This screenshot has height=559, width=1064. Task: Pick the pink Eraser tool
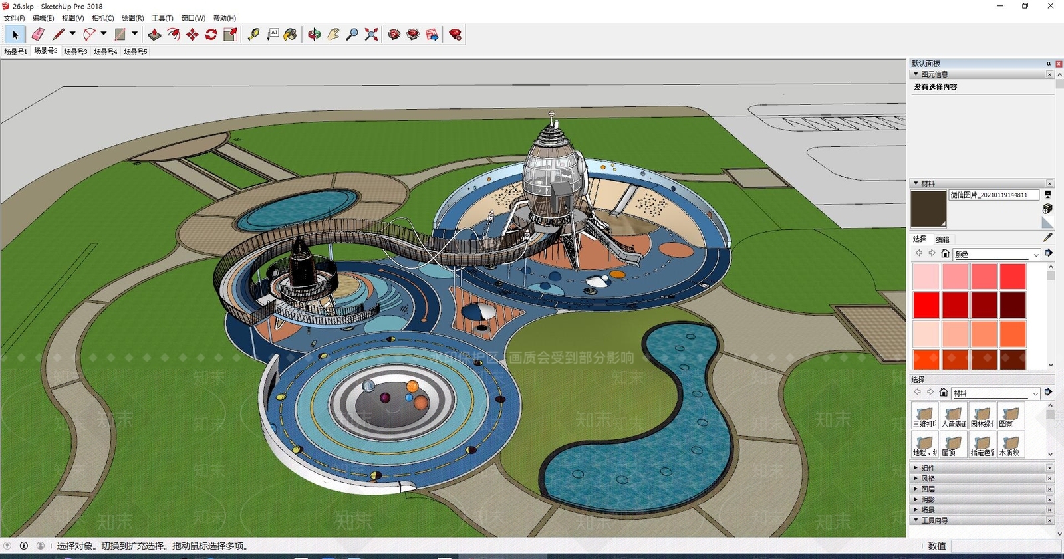(38, 35)
